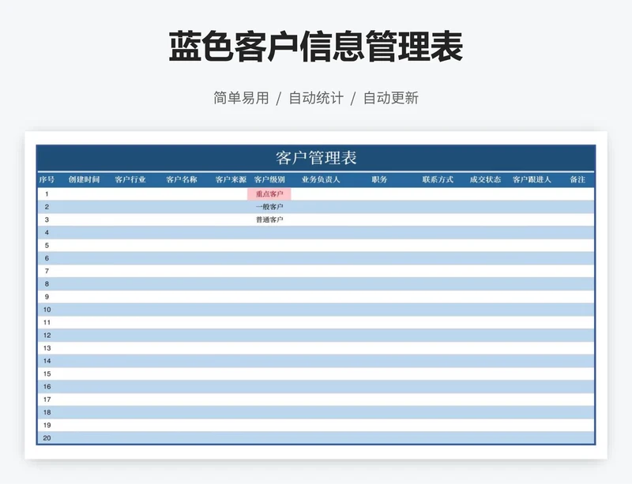Click row number 6 cell
632x484 pixels.
pyautogui.click(x=47, y=258)
